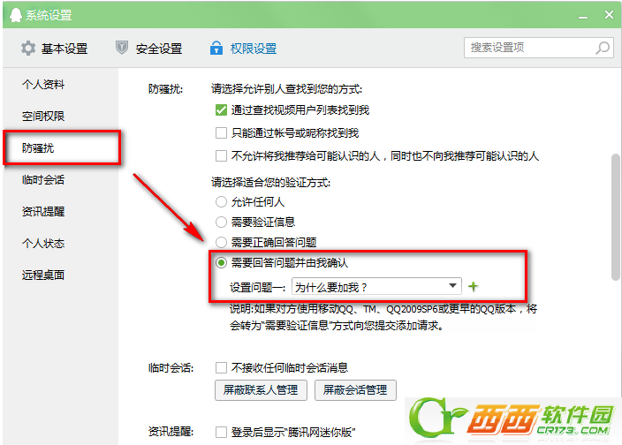
Task: Minimize the 系统设置 window
Action: pyautogui.click(x=583, y=17)
